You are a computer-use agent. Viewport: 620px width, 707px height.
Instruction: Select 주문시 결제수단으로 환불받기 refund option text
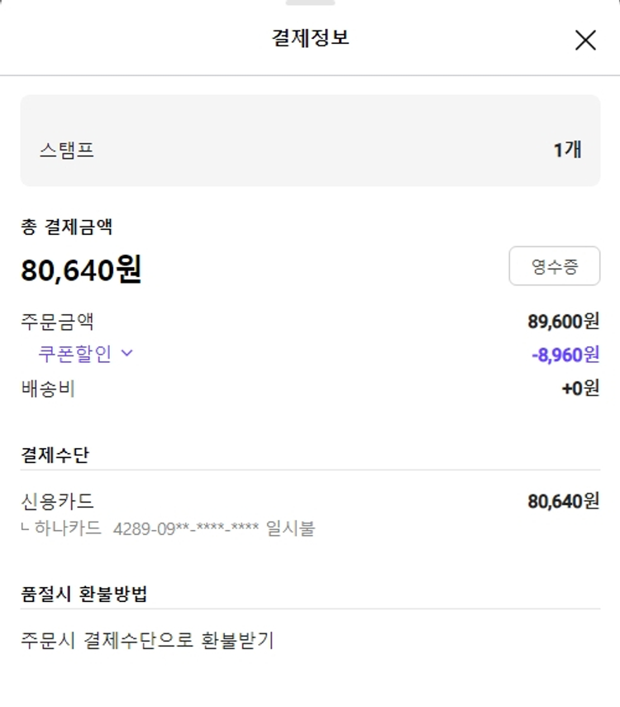click(x=147, y=640)
